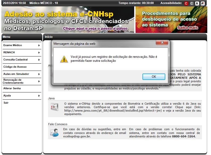Screen dimensions: 211x155
Task: Expand the RENACH submenu arrow
Action: click(x=39, y=53)
